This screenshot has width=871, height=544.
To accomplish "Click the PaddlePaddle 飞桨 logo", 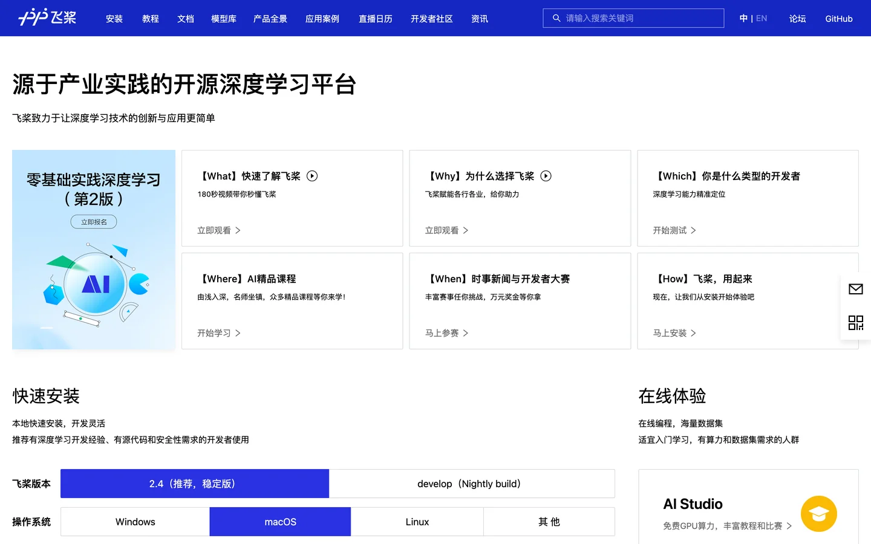I will point(47,18).
